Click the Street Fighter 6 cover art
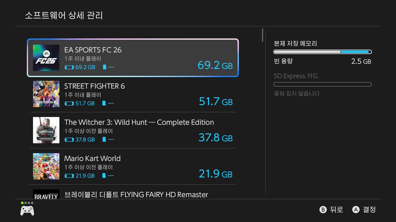 coord(46,94)
